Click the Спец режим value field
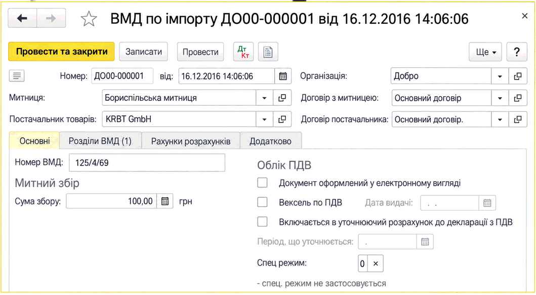The width and height of the screenshot is (536, 295). [363, 264]
